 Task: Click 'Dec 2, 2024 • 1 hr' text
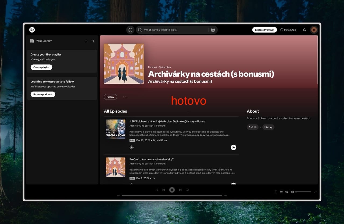[x=146, y=178]
